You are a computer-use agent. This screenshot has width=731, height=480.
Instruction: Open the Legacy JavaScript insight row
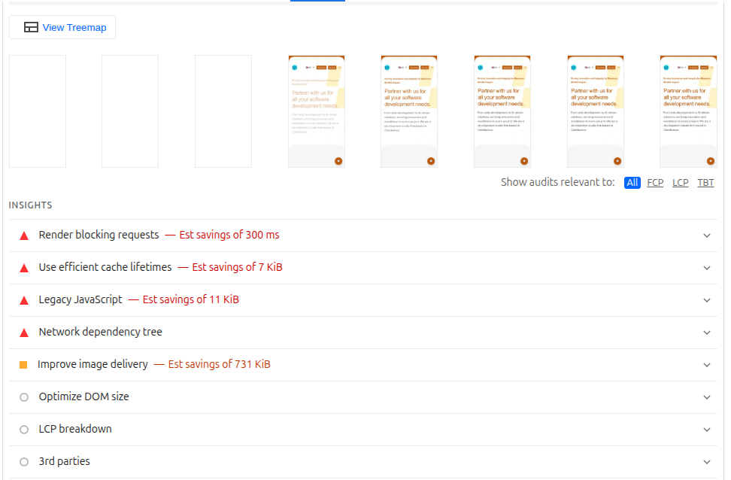point(80,299)
